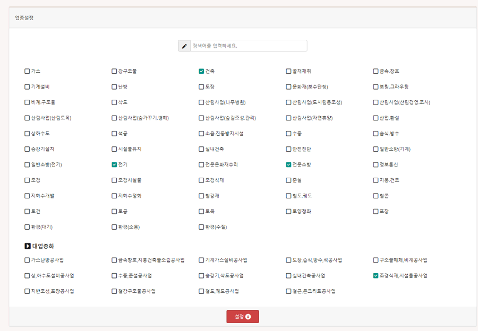This screenshot has height=331, width=478.
Task: Tick the 철근,콘크리트공사업 checkbox
Action: [x=288, y=291]
